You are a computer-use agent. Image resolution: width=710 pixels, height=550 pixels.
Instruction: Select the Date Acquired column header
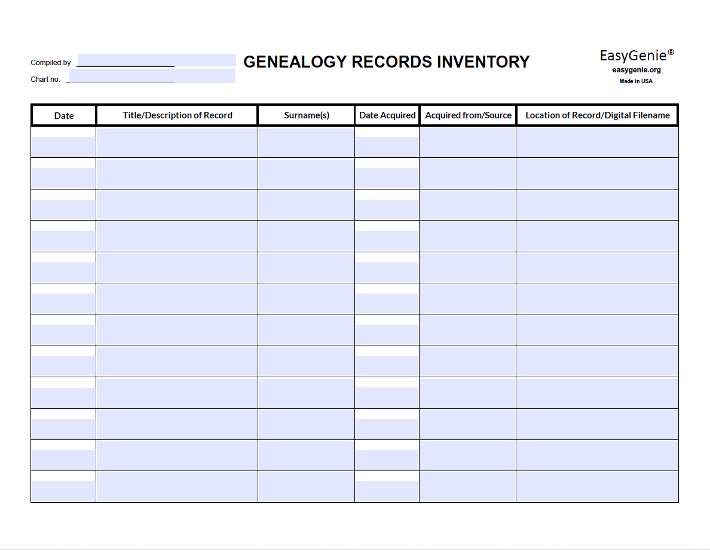(x=387, y=115)
